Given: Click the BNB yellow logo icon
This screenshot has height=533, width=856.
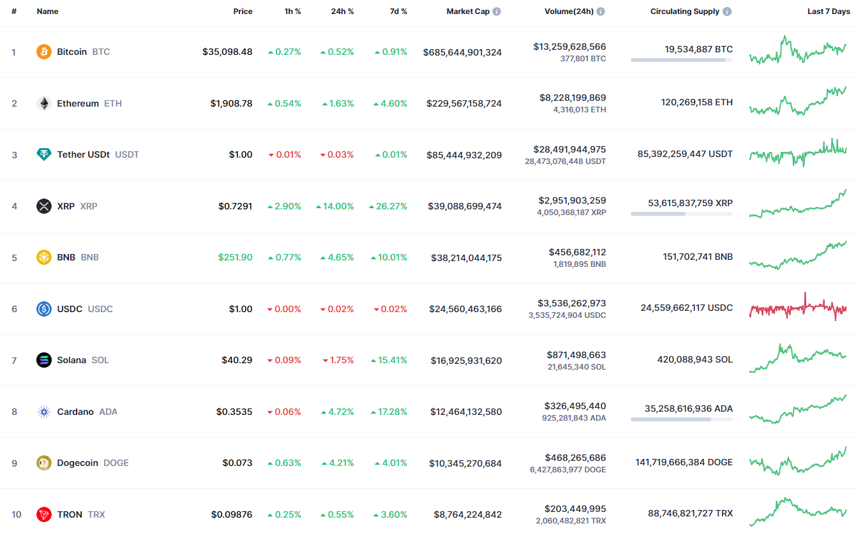Looking at the screenshot, I should coord(44,257).
